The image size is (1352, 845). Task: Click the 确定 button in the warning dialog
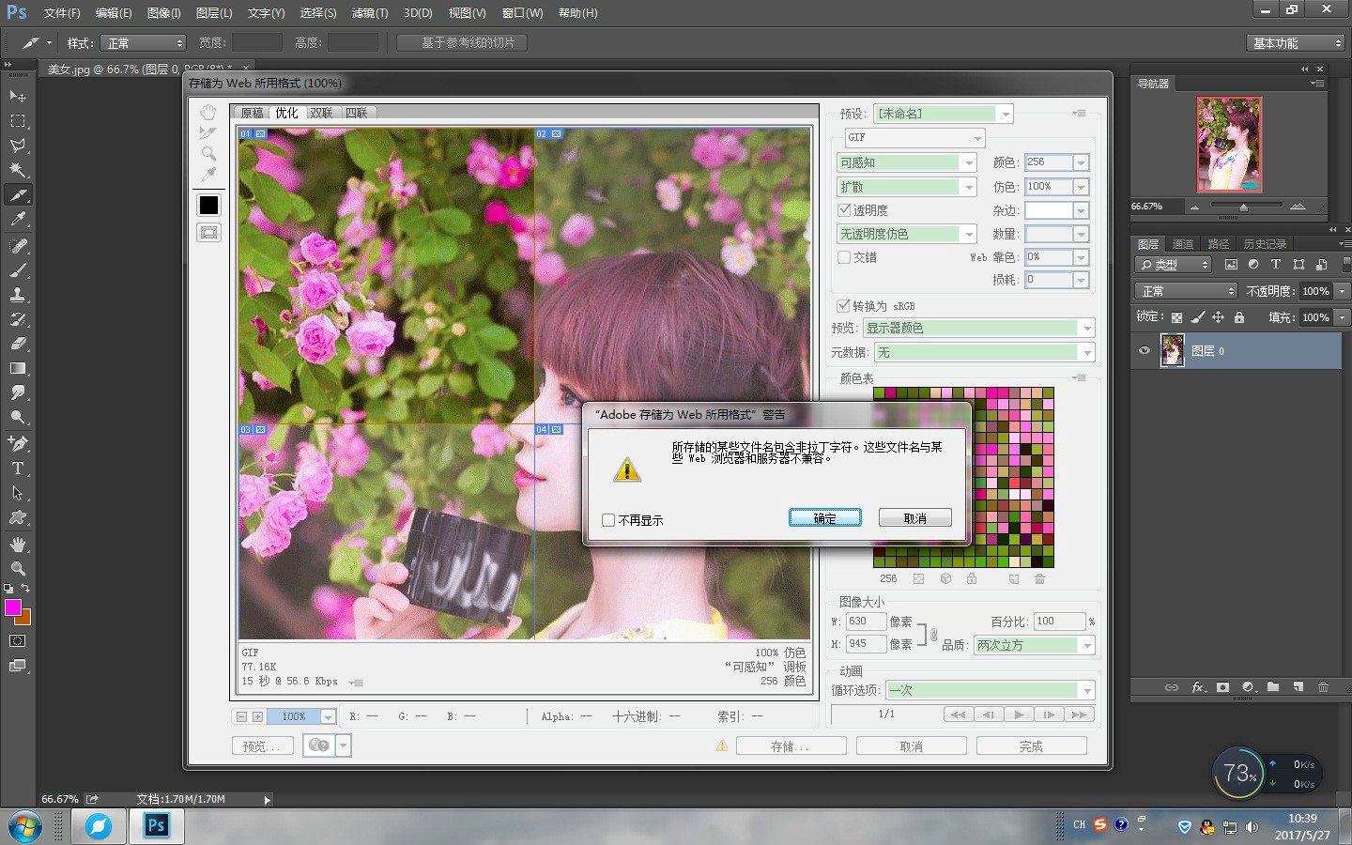(824, 517)
